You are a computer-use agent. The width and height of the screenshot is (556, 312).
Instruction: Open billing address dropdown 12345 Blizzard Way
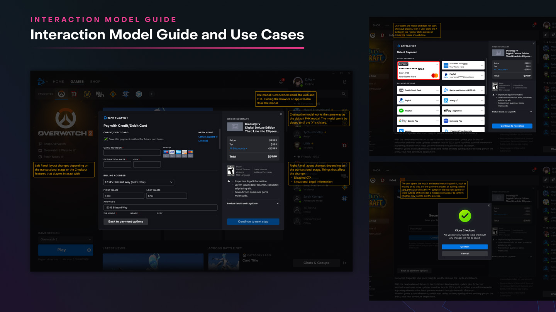[x=139, y=182]
